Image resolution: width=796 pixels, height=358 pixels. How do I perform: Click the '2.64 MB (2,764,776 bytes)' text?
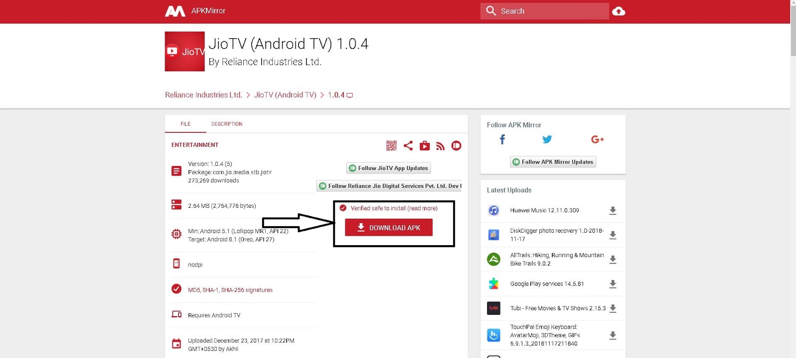point(222,206)
